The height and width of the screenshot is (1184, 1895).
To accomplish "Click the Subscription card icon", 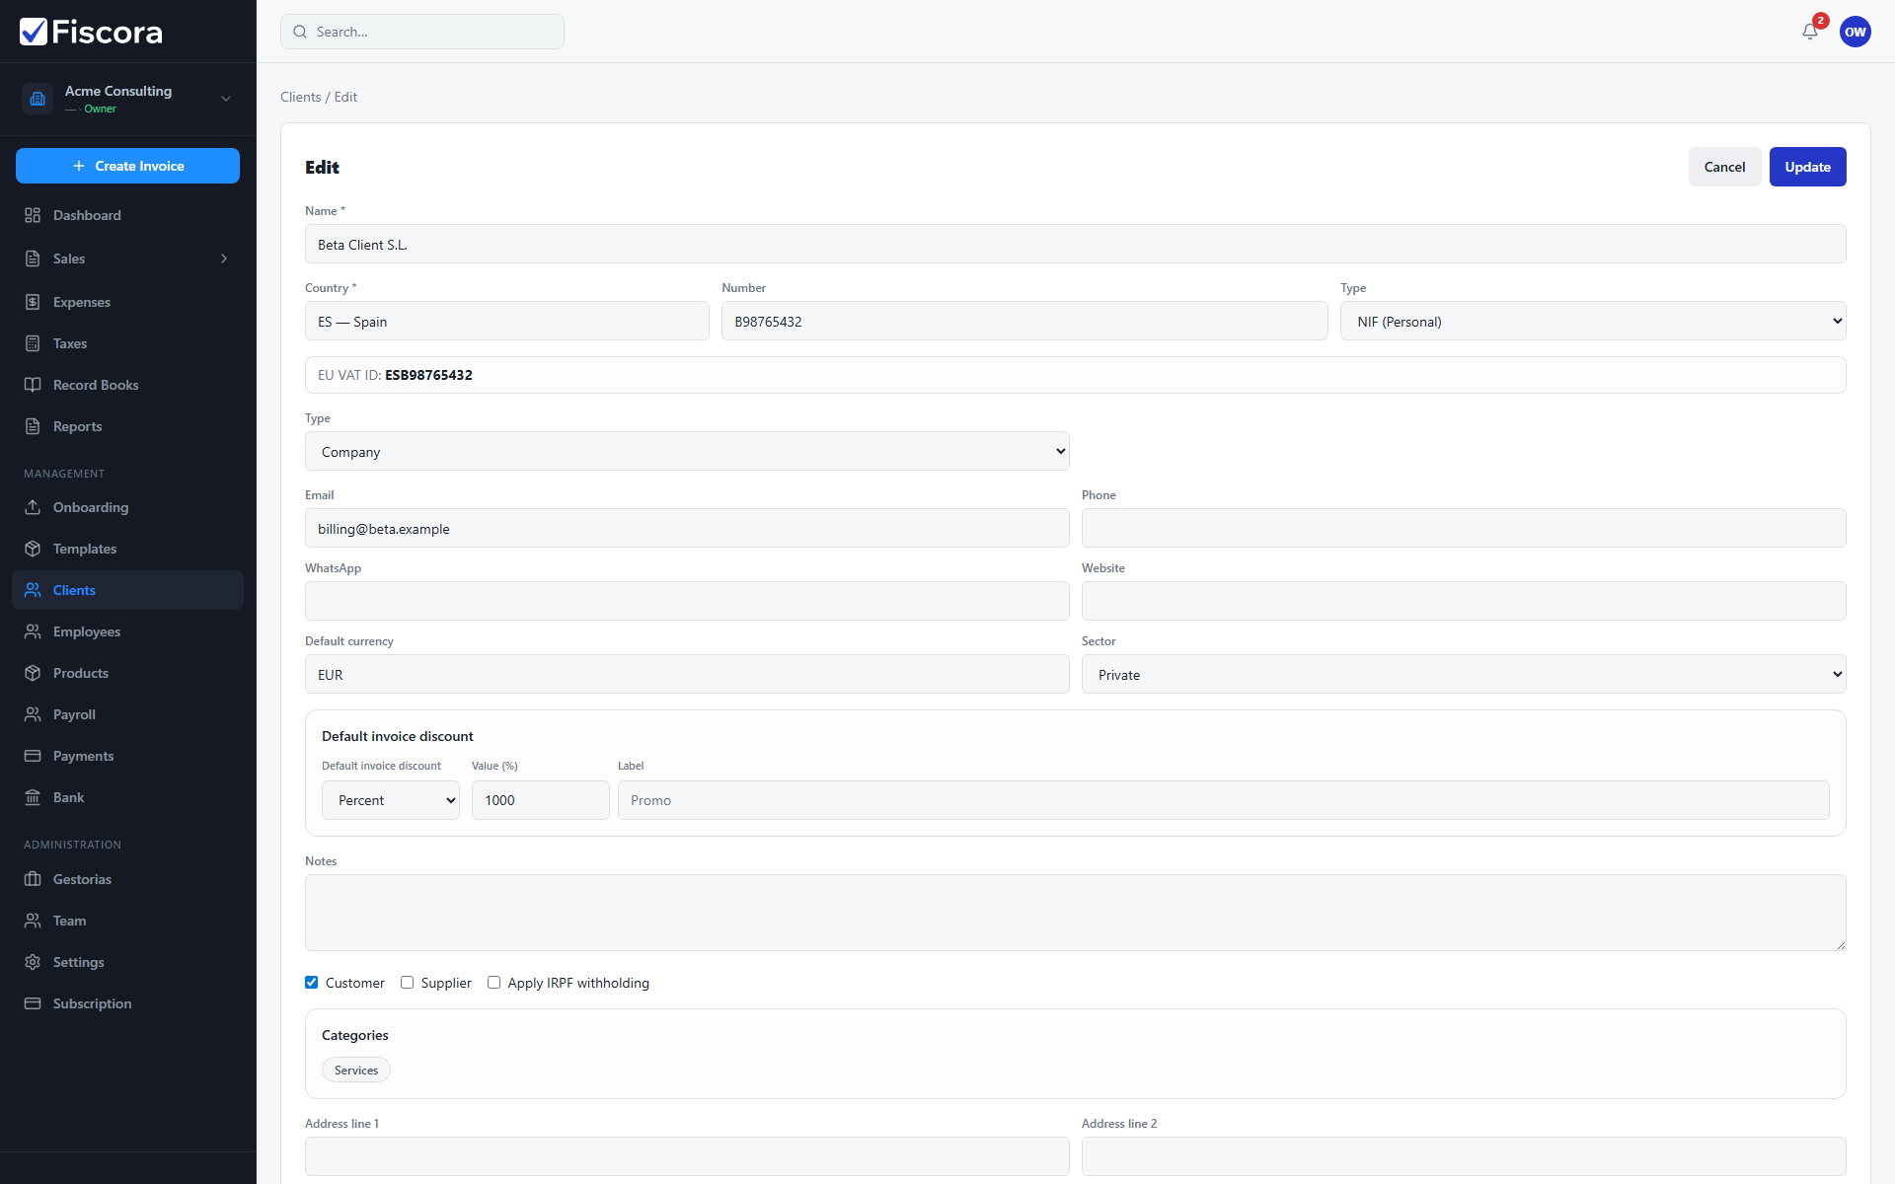I will pyautogui.click(x=33, y=1003).
